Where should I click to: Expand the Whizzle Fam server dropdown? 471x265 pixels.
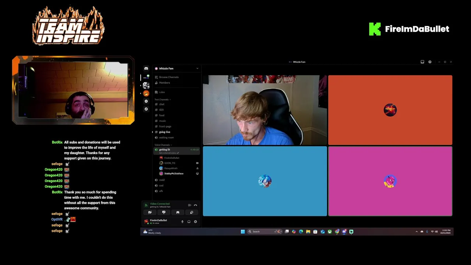point(197,68)
